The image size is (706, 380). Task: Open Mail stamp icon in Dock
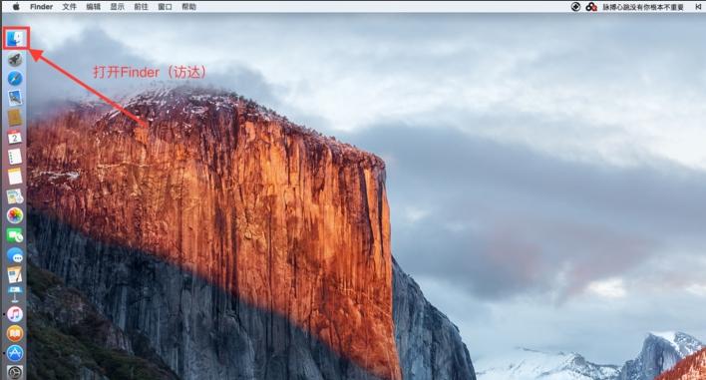15,98
